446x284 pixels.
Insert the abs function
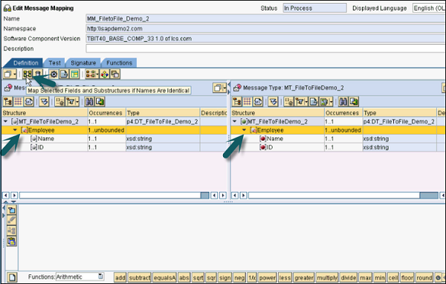point(184,277)
